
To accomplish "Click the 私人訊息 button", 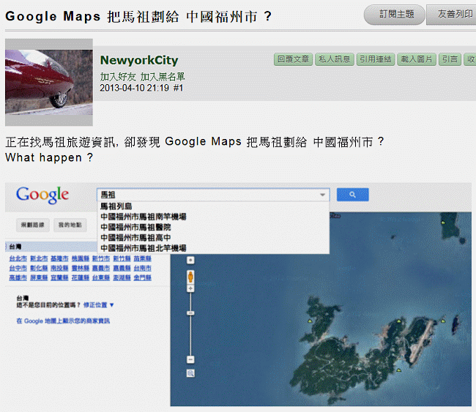I will [335, 59].
